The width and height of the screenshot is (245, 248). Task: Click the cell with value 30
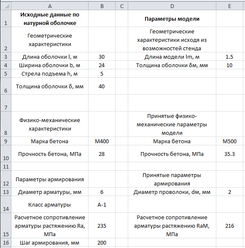coord(102,57)
